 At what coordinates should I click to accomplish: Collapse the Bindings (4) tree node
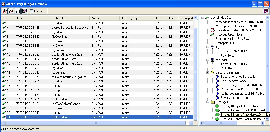[208, 102]
